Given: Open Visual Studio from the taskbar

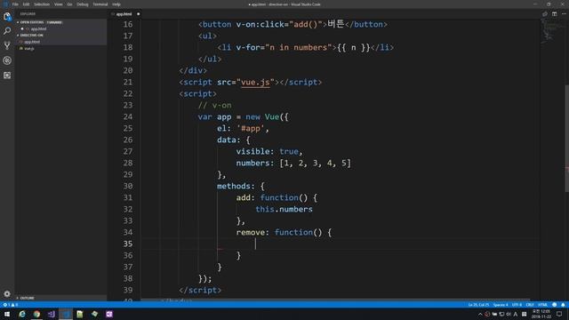Looking at the screenshot, I should point(52,314).
